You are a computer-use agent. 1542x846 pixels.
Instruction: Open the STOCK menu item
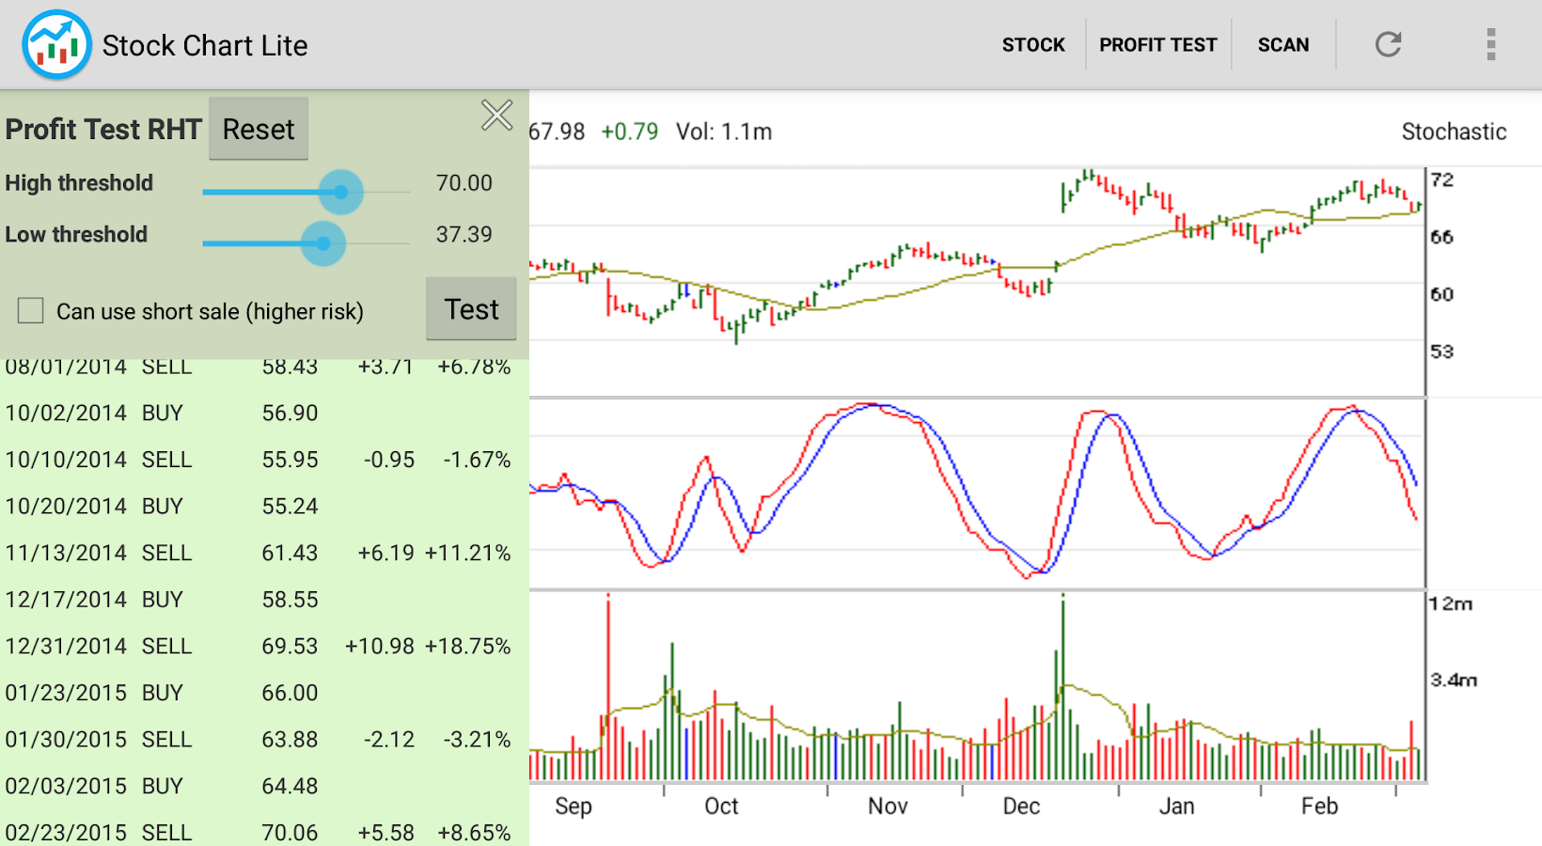pyautogui.click(x=1032, y=45)
